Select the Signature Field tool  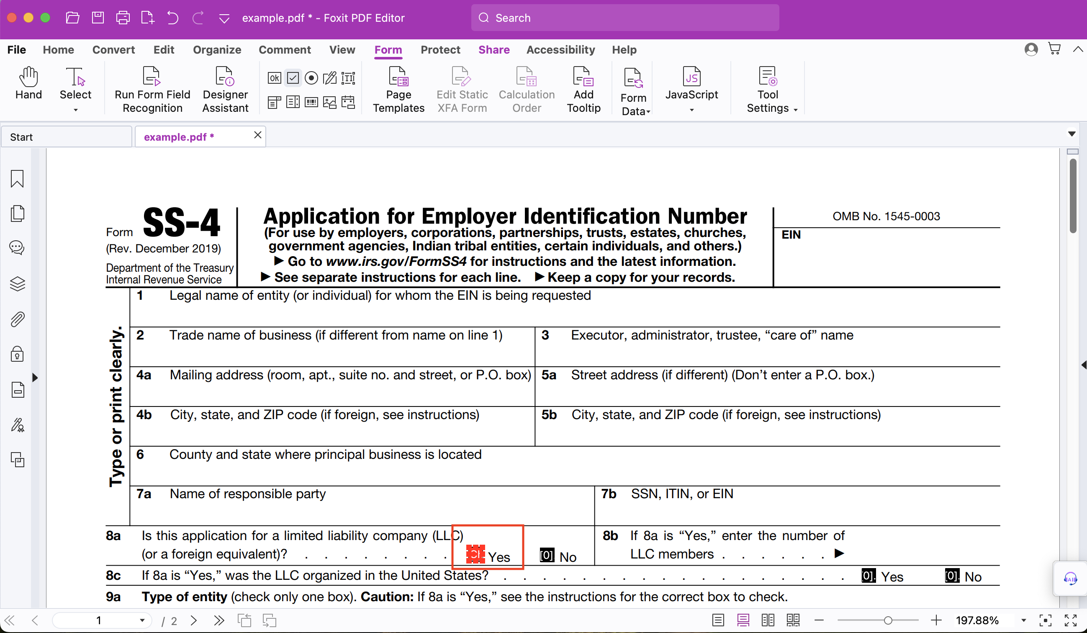(x=329, y=78)
